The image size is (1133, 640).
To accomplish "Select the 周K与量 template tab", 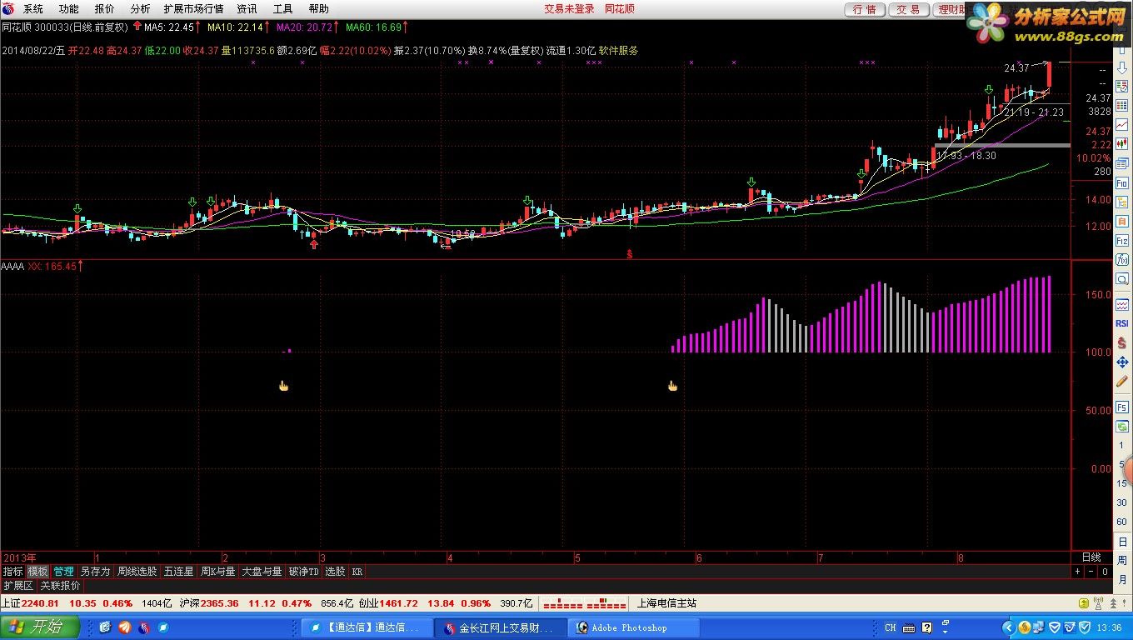I will (218, 572).
